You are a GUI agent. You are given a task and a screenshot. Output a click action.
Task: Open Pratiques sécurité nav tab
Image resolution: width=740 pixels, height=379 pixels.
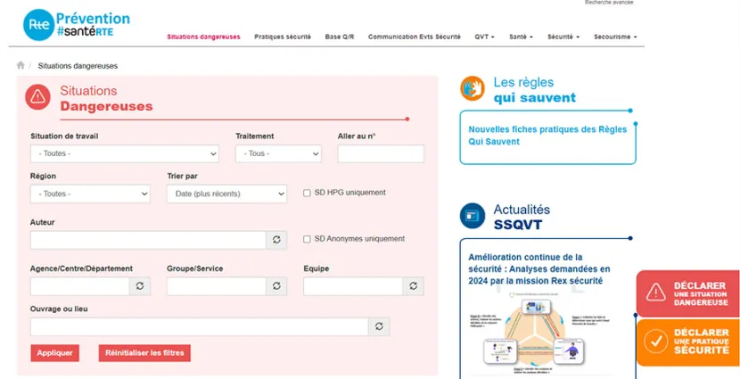tap(283, 37)
